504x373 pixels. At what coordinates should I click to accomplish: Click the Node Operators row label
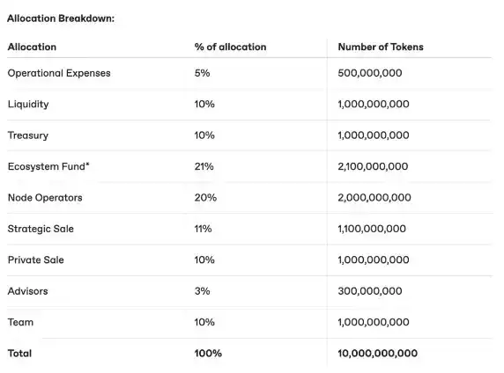pyautogui.click(x=45, y=197)
